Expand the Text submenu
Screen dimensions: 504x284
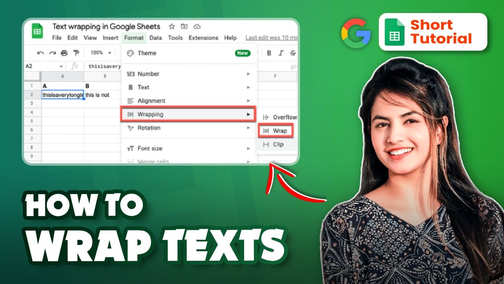189,87
